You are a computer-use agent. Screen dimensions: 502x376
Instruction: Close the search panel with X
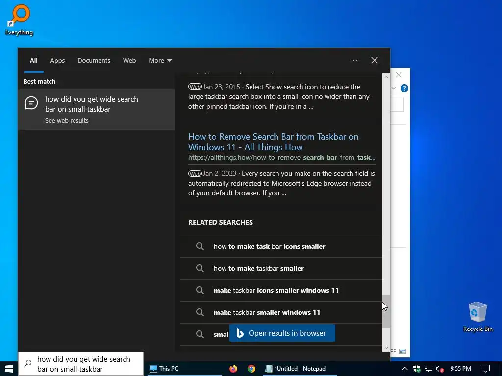[x=374, y=60]
